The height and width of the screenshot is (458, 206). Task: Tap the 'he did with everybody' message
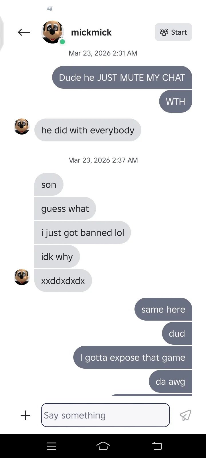click(88, 130)
